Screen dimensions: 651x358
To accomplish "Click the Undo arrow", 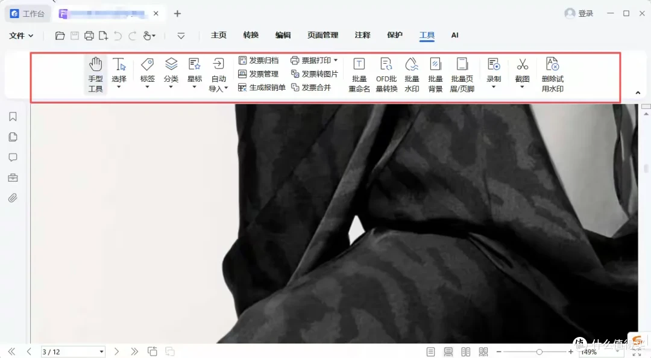I will [x=118, y=35].
